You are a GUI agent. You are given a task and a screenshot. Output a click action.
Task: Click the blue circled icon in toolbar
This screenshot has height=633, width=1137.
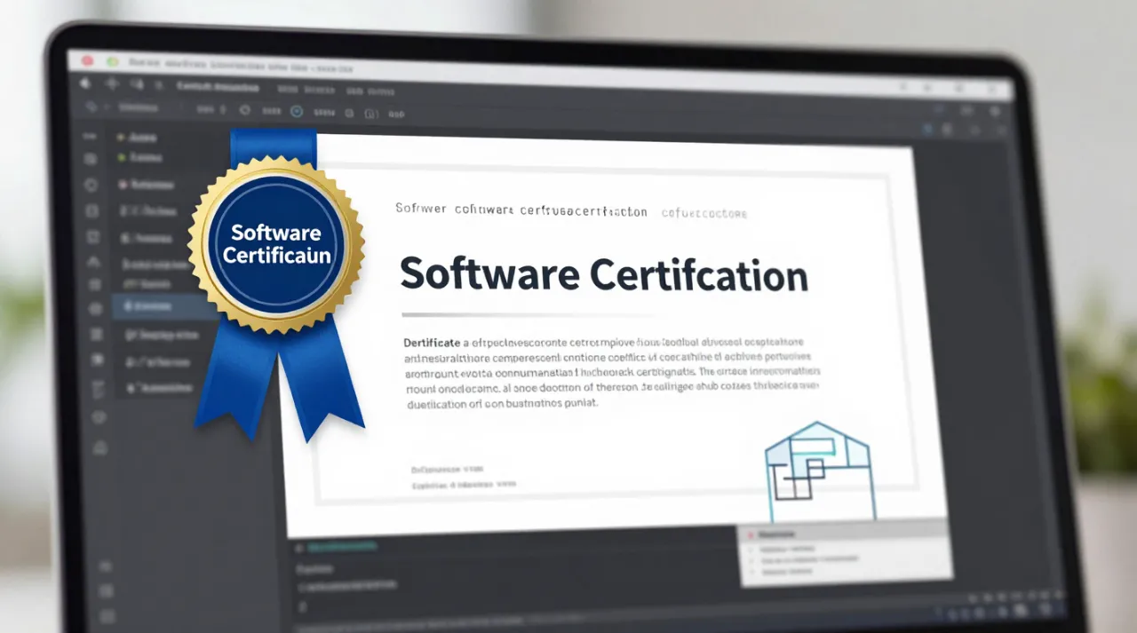click(x=297, y=112)
